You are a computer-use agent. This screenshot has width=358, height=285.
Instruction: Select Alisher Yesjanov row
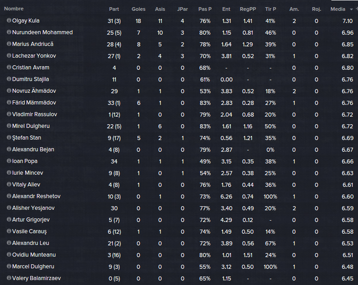179,208
